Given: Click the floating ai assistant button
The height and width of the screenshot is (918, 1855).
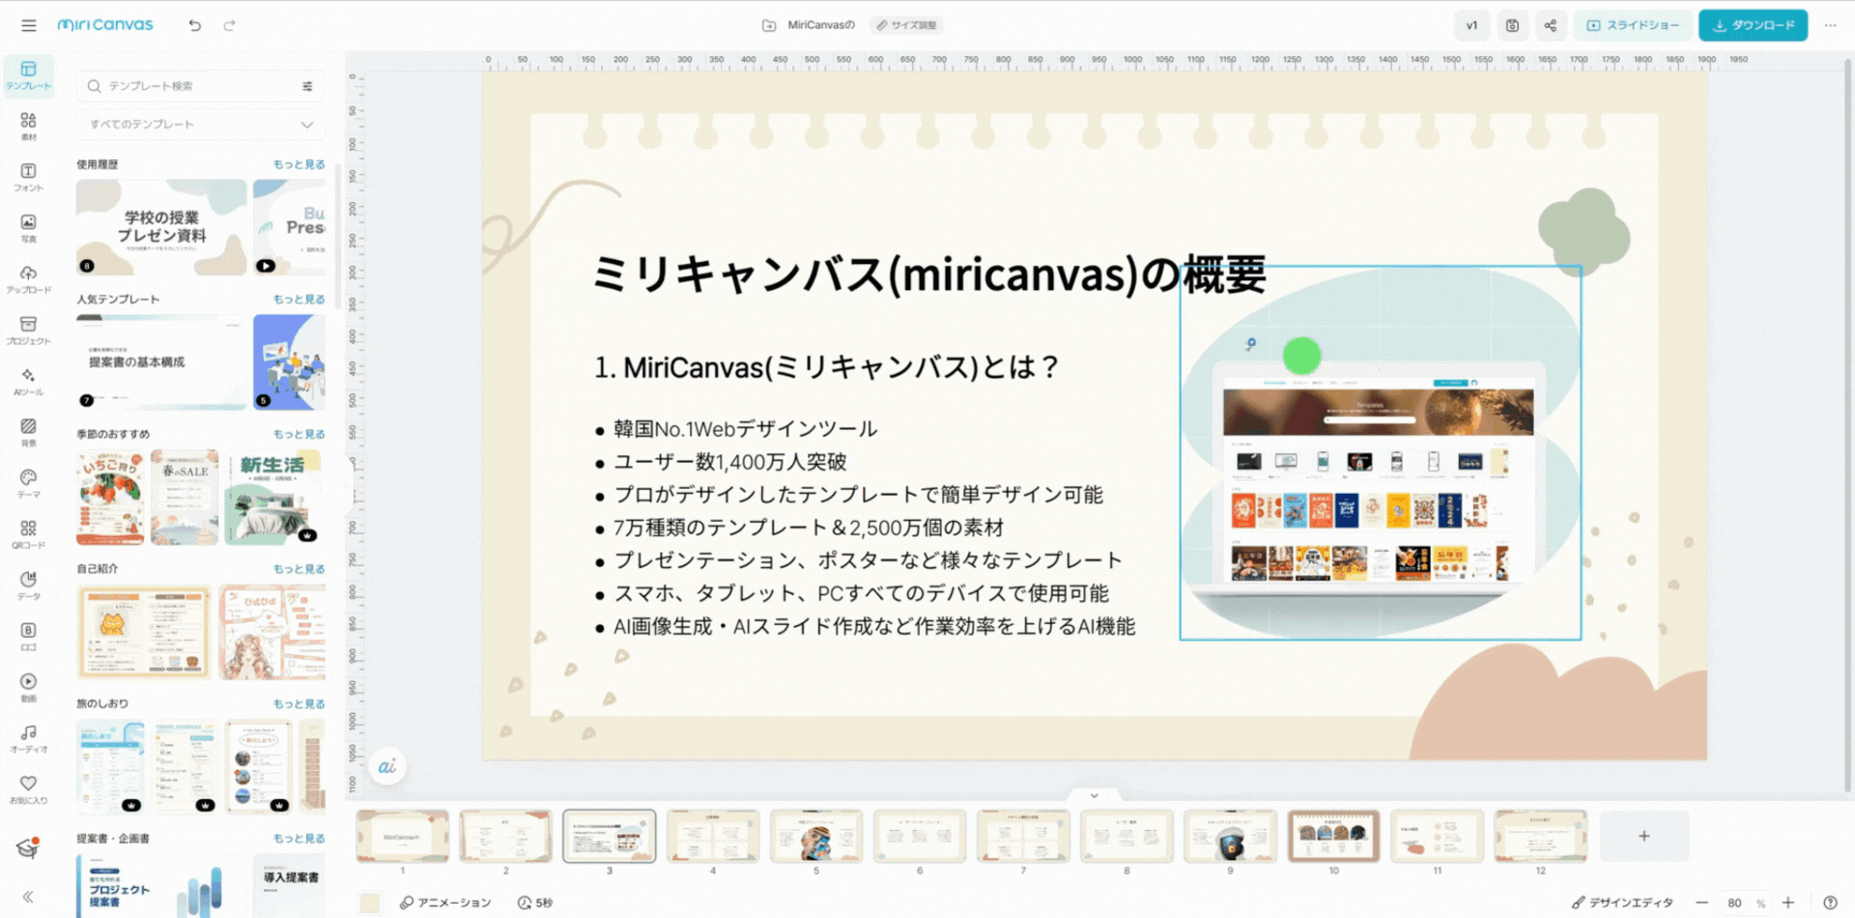Looking at the screenshot, I should 387,766.
